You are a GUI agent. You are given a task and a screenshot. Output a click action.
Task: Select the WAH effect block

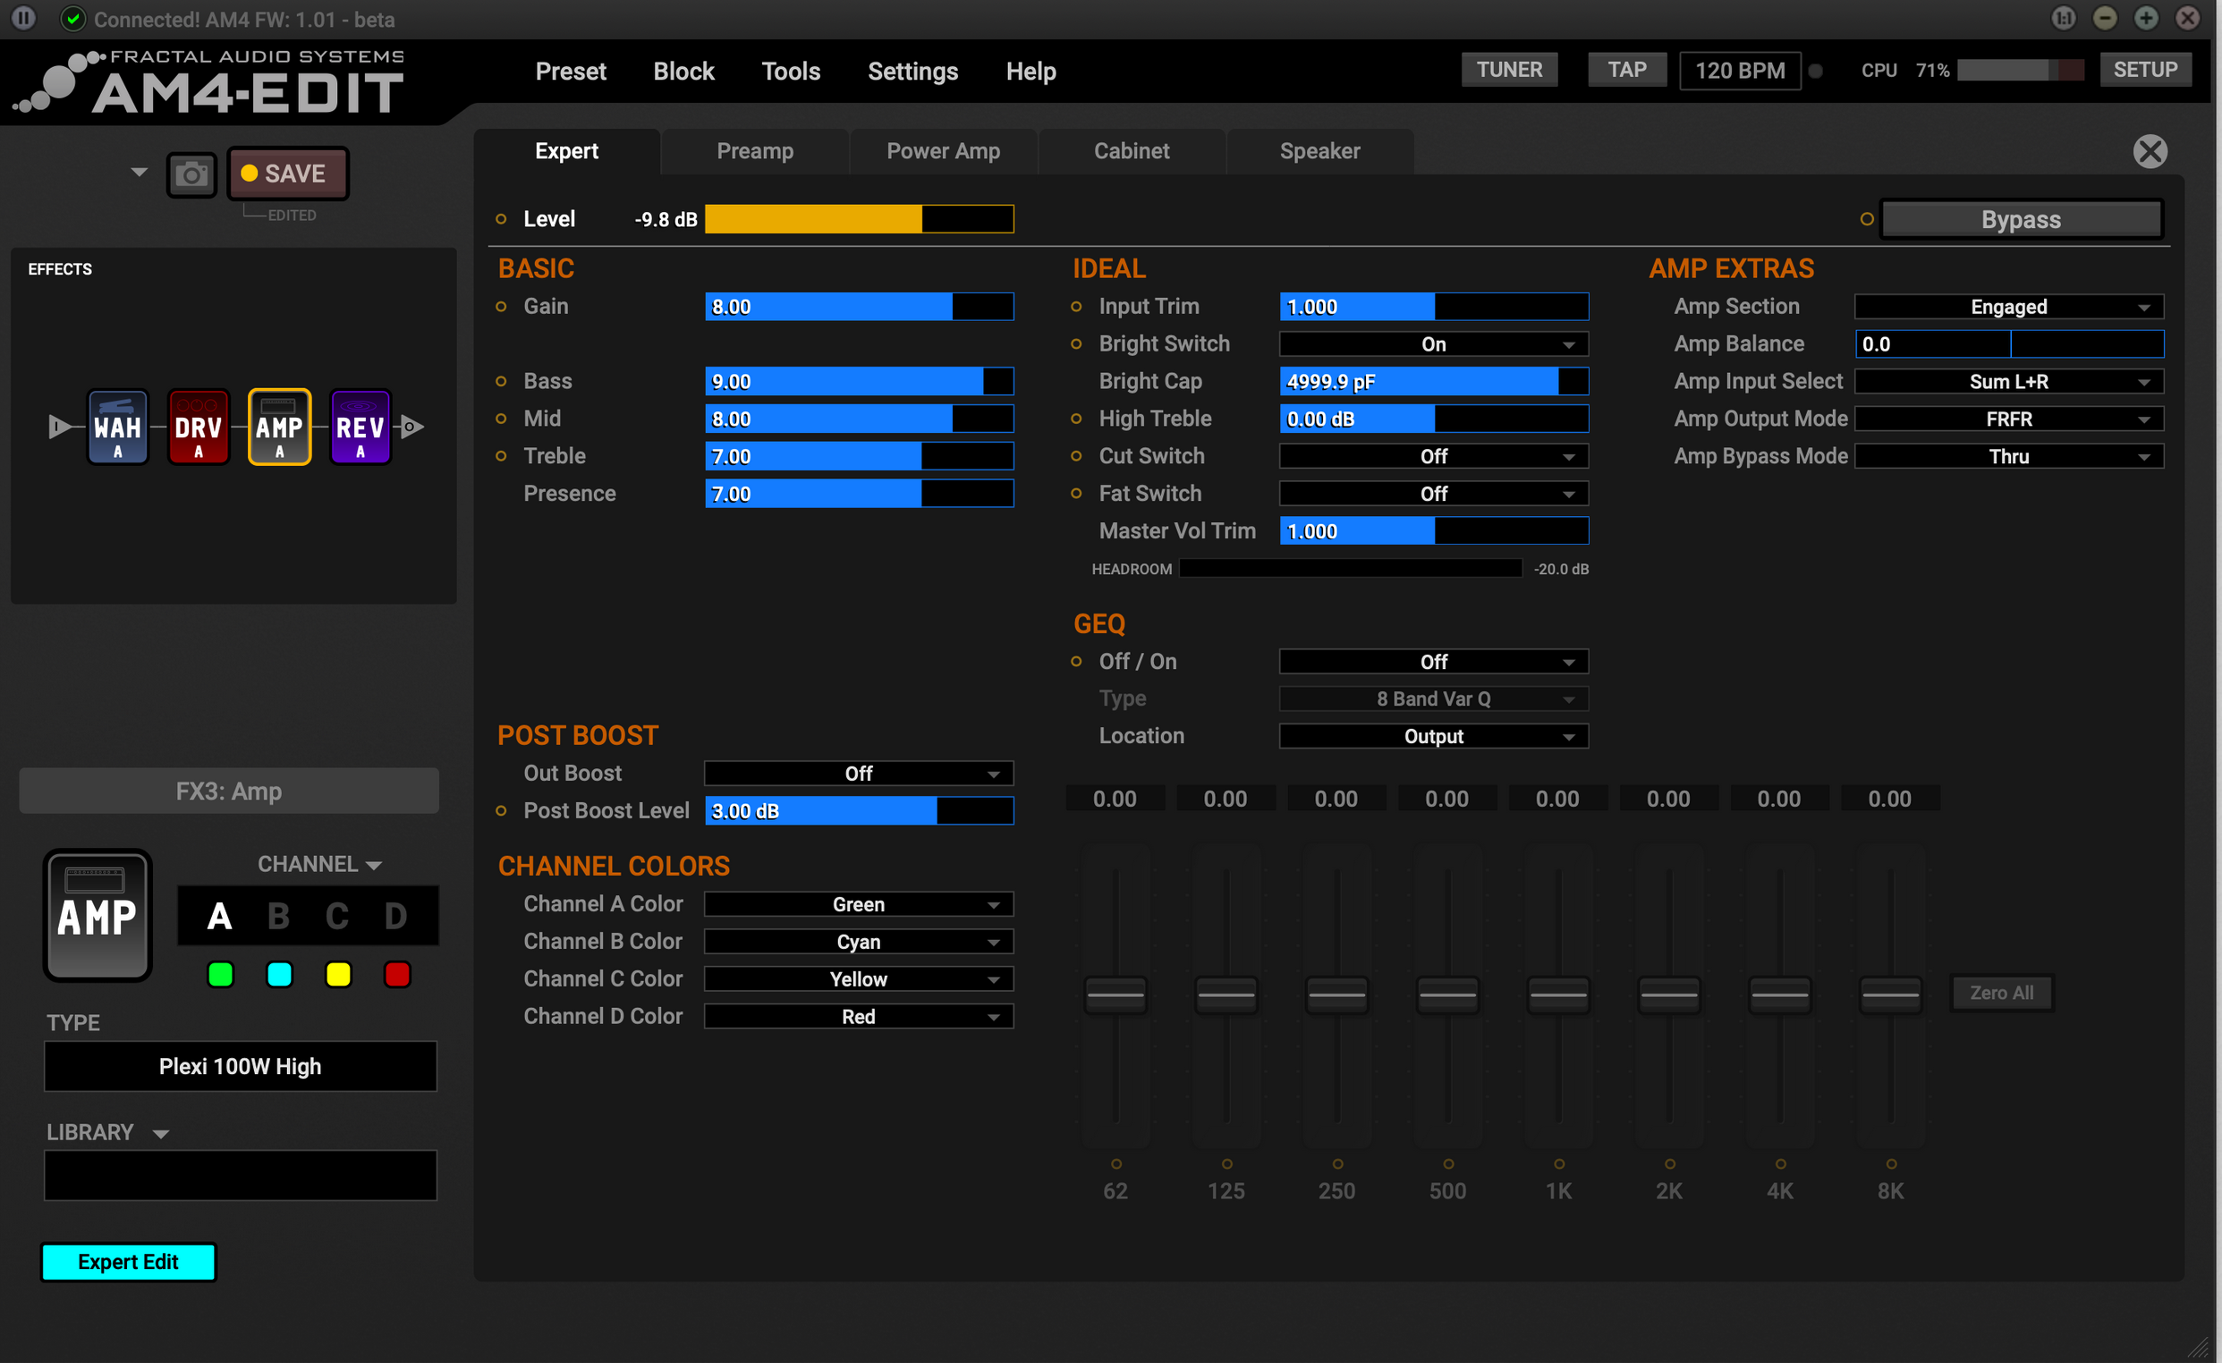(x=117, y=427)
